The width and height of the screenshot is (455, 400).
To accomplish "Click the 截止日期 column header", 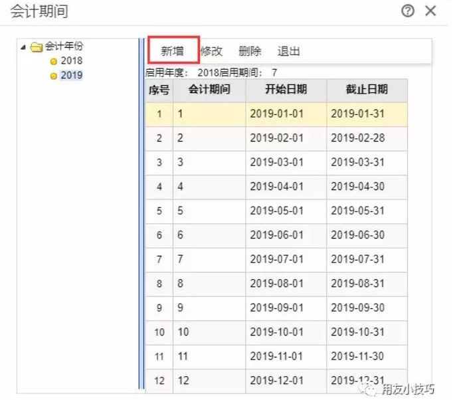I will (x=367, y=90).
